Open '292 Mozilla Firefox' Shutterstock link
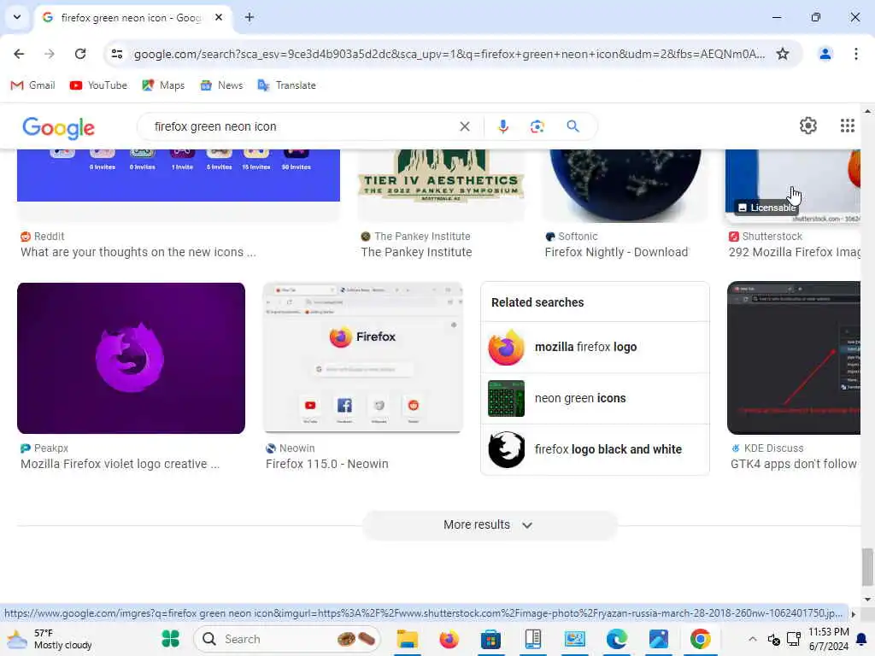The image size is (875, 656). coord(794,252)
